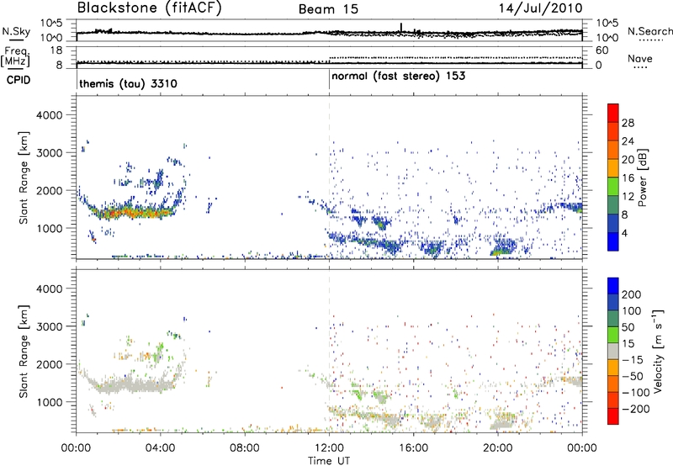Click the "4000" tick of the Velocity panel

[x=49, y=289]
